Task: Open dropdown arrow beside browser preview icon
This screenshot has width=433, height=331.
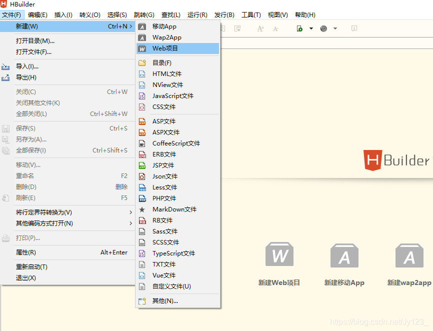Action: point(335,28)
